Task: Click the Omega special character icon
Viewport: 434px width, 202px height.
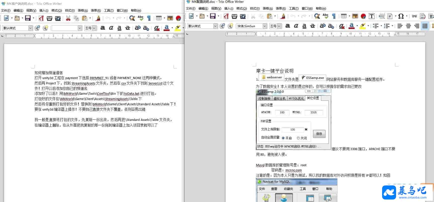Action: coord(401,16)
